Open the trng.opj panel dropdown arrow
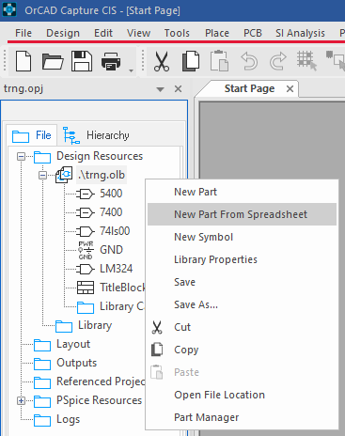Screen dimensions: 345x436 (x=161, y=89)
